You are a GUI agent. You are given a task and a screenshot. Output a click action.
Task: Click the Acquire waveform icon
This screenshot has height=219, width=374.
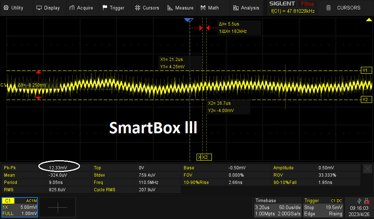(72, 8)
